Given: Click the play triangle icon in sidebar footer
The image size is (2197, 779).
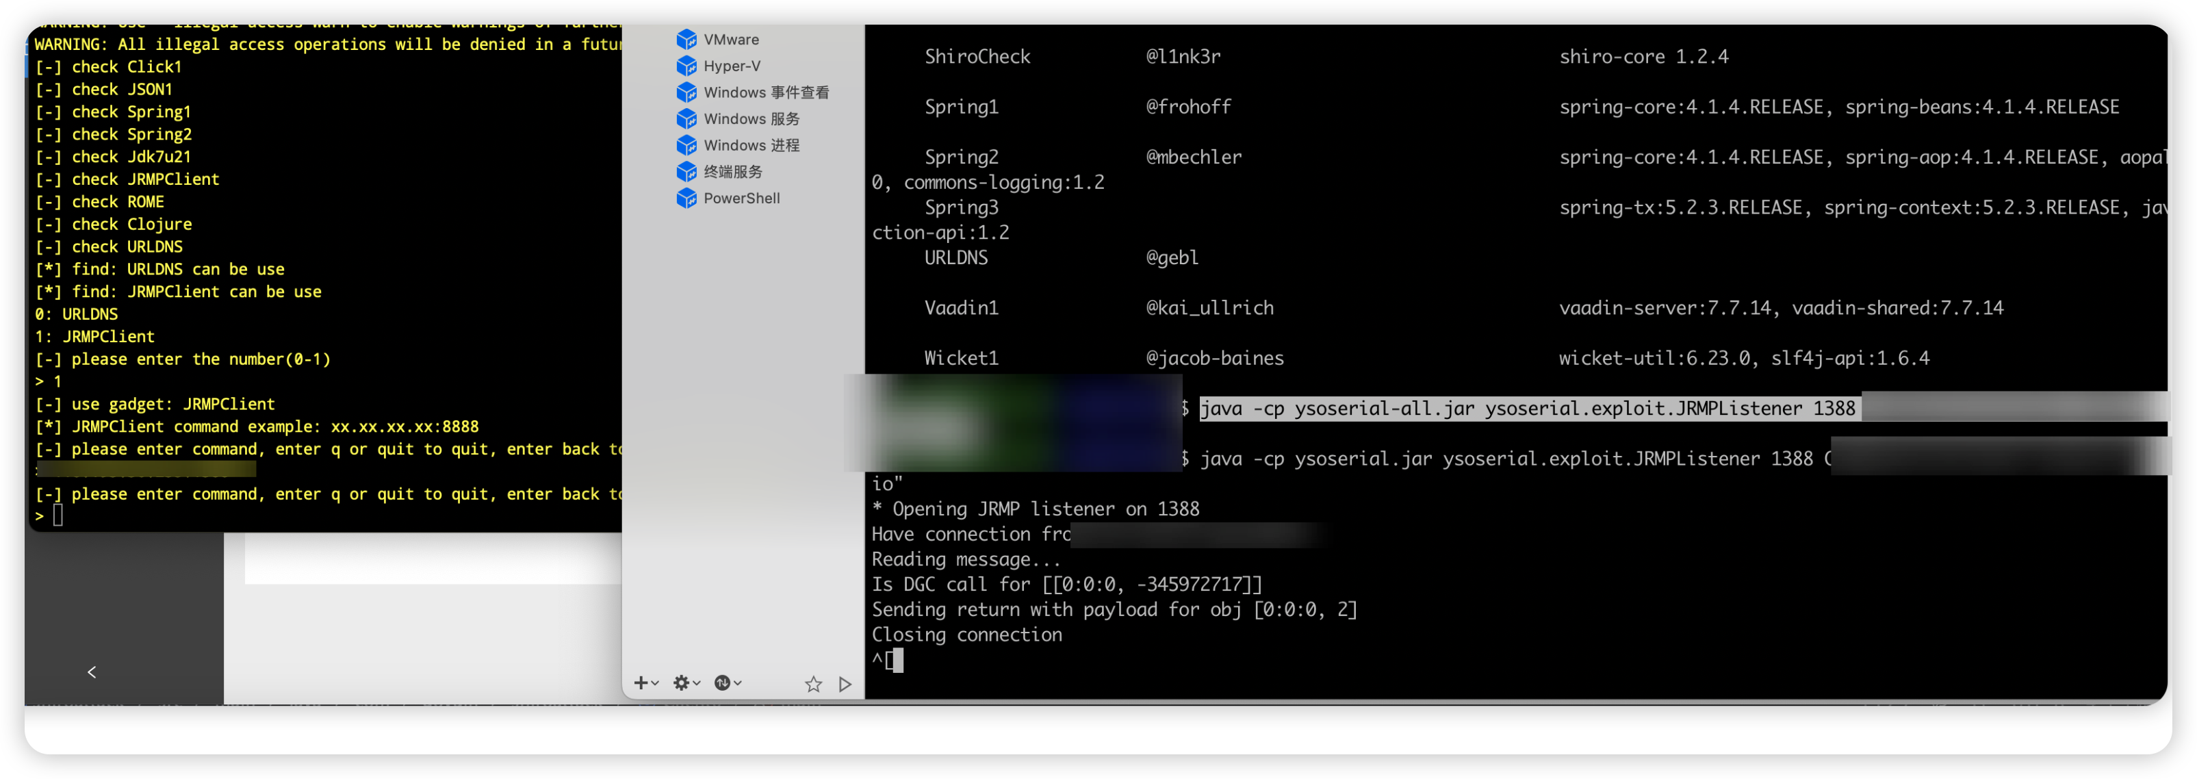Looking at the screenshot, I should pos(845,683).
